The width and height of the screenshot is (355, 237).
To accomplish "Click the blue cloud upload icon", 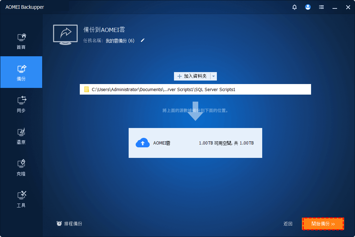I will [143, 143].
